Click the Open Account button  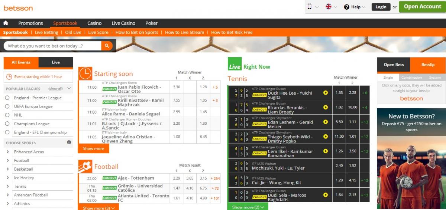[423, 6]
